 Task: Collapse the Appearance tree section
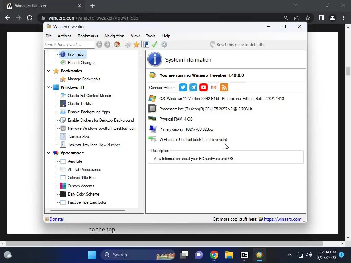coord(48,153)
